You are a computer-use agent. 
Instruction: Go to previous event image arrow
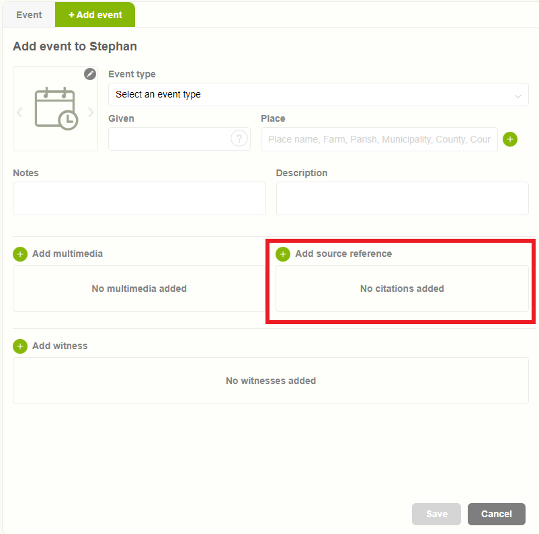point(19,112)
